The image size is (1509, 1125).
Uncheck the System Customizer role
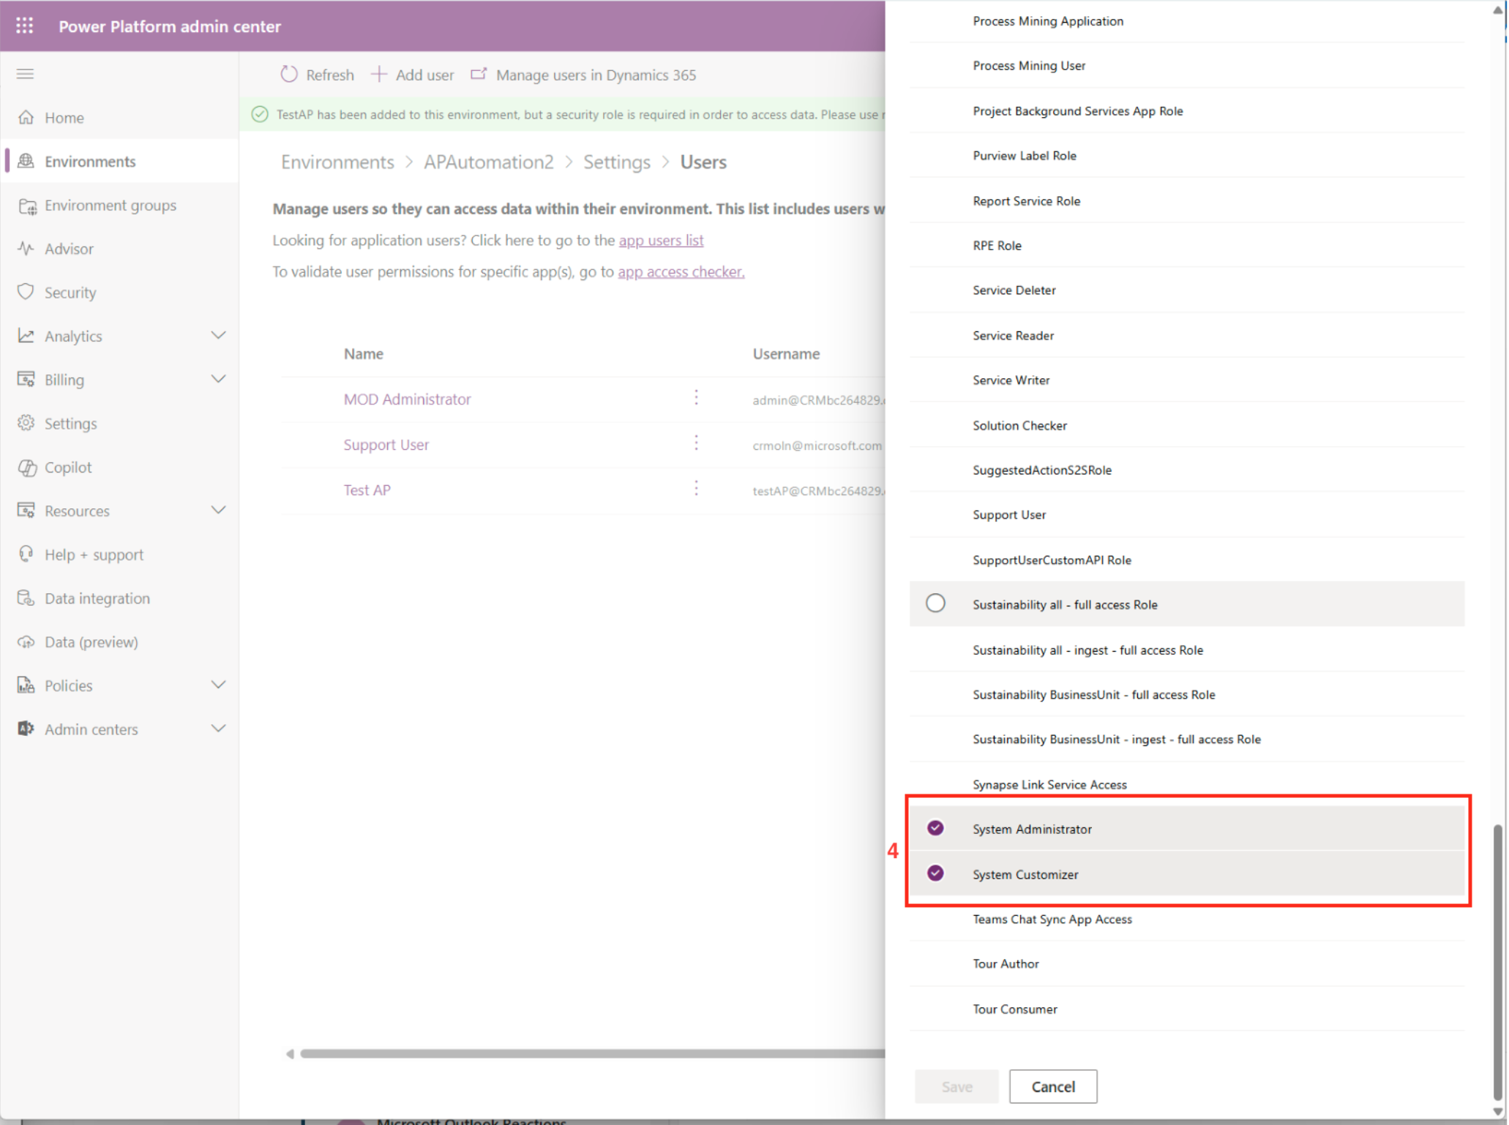(x=935, y=873)
